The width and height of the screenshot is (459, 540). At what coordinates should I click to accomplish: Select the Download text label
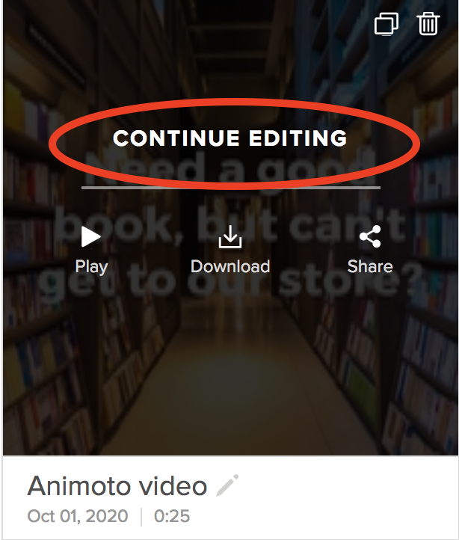[x=230, y=266]
